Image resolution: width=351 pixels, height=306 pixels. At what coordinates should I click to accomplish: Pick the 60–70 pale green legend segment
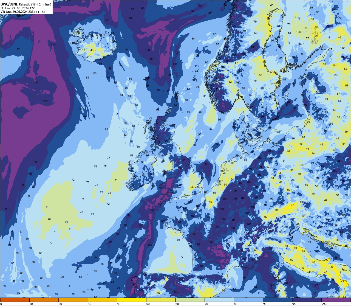[190, 300]
